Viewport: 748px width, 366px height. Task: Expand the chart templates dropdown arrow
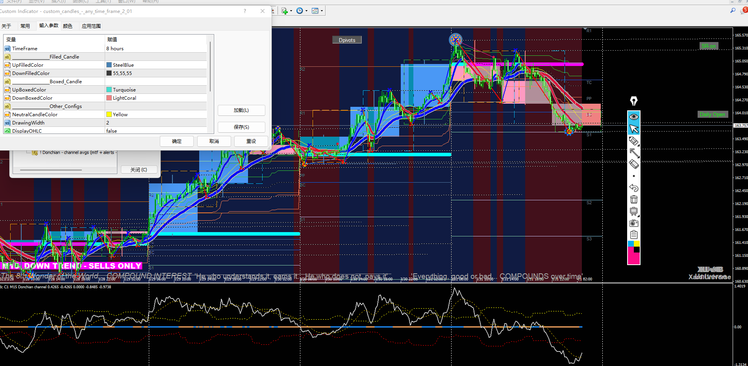[322, 11]
